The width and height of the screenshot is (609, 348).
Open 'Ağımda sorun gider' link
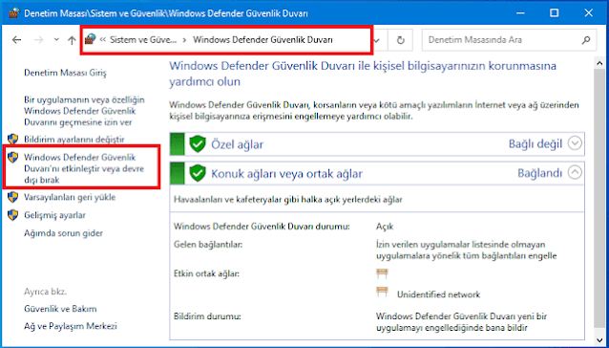(63, 233)
